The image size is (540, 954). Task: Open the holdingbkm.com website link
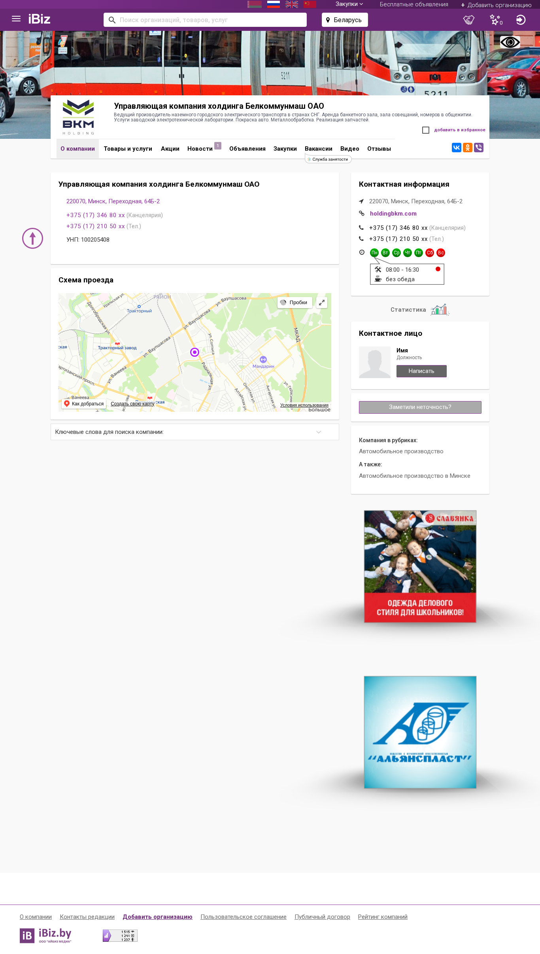click(393, 214)
